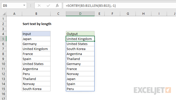Select input cell 'United States' in column B

tap(36, 64)
